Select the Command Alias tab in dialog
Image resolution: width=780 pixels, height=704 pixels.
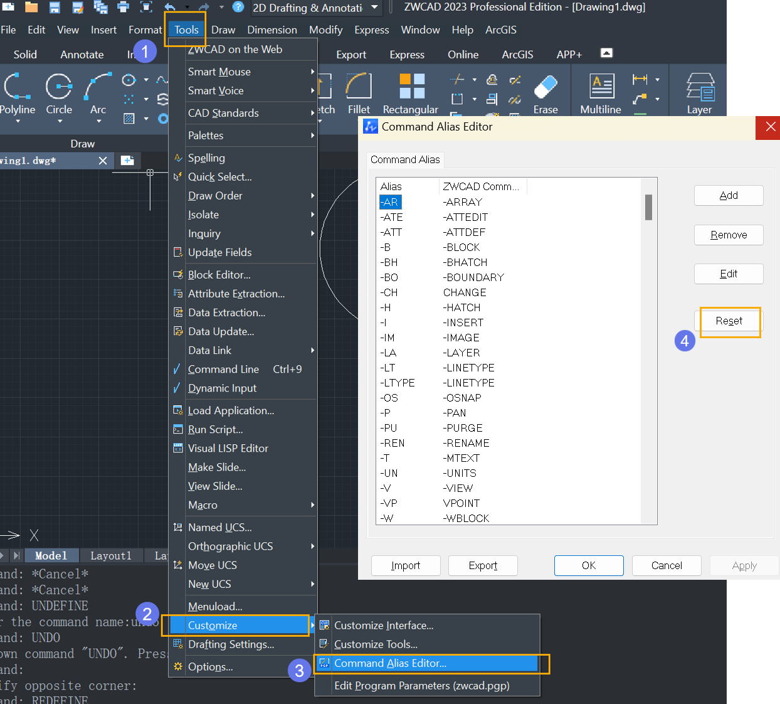click(405, 160)
